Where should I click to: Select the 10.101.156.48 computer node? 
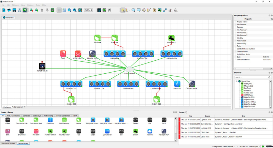pos(42,66)
